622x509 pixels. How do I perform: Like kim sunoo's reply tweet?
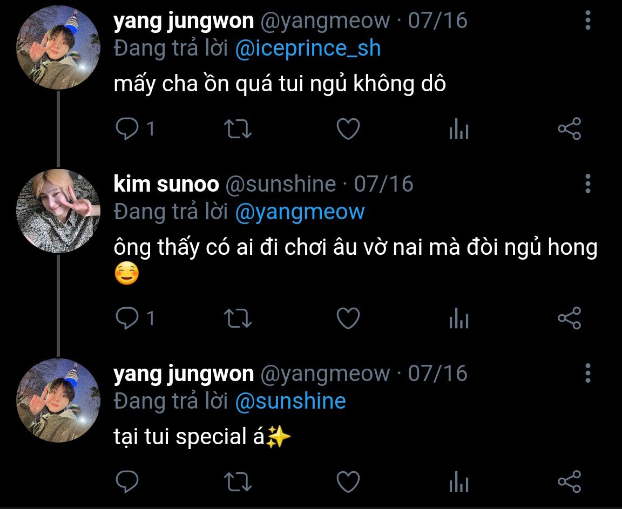(x=348, y=318)
